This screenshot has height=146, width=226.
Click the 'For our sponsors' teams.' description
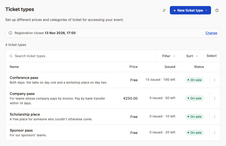click(28, 135)
